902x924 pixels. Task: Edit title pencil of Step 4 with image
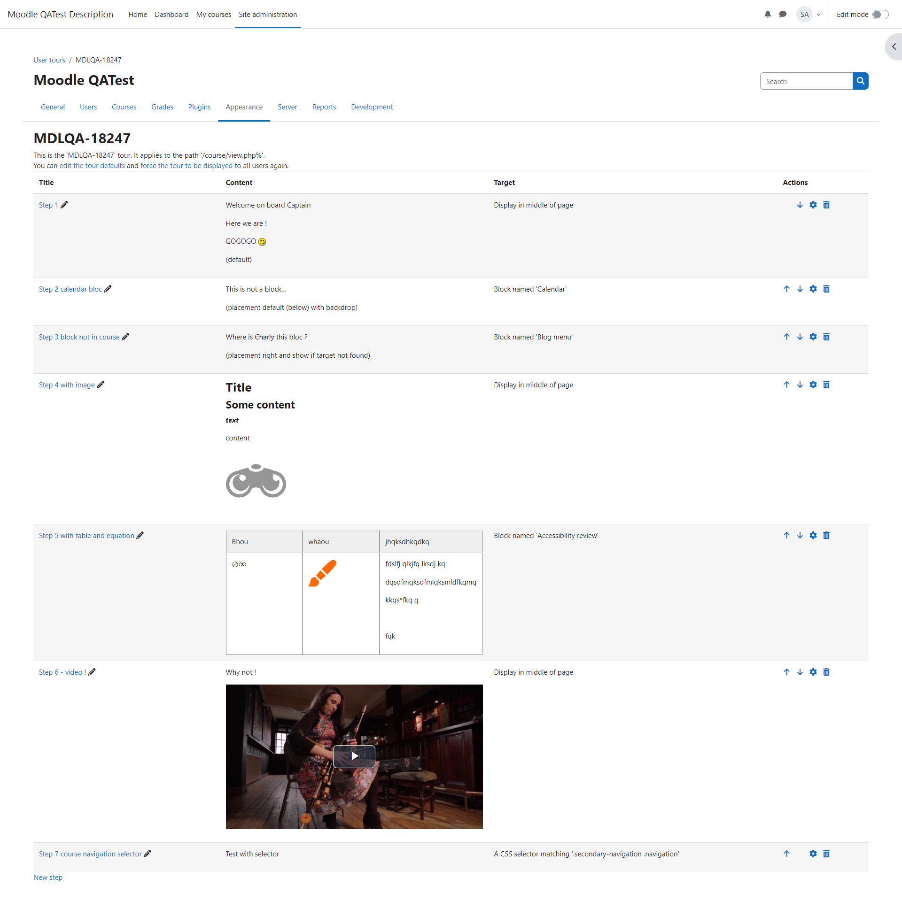[101, 385]
